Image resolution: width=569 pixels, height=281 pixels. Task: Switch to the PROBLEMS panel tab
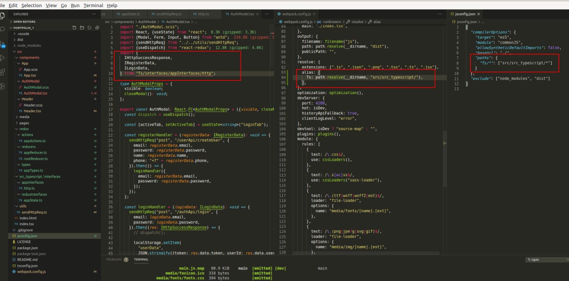[x=114, y=259]
